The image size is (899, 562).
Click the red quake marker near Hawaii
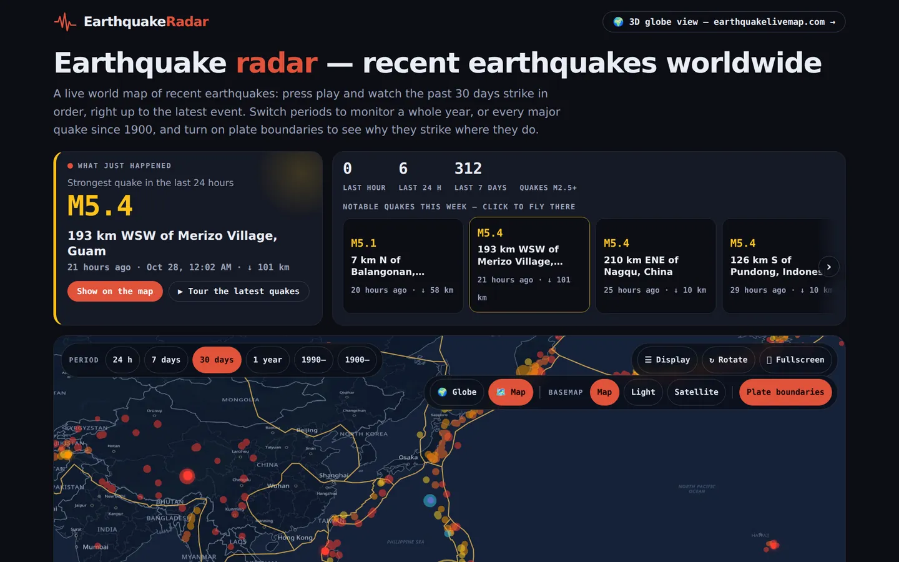pos(774,545)
